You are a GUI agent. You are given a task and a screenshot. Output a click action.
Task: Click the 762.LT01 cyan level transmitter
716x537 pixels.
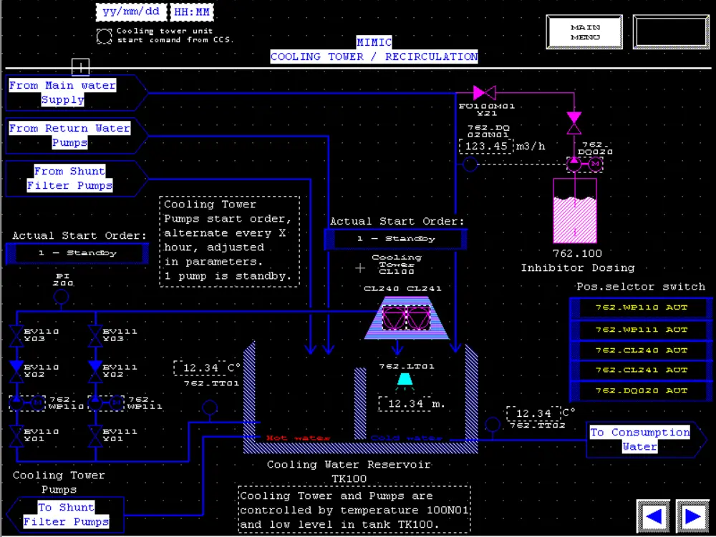pos(405,380)
